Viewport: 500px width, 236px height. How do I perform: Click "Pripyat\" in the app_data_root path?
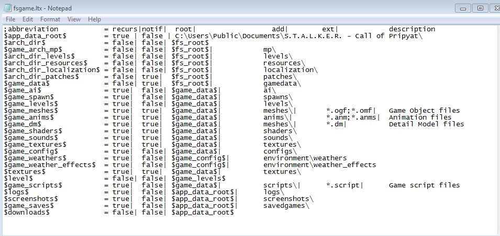[x=406, y=36]
